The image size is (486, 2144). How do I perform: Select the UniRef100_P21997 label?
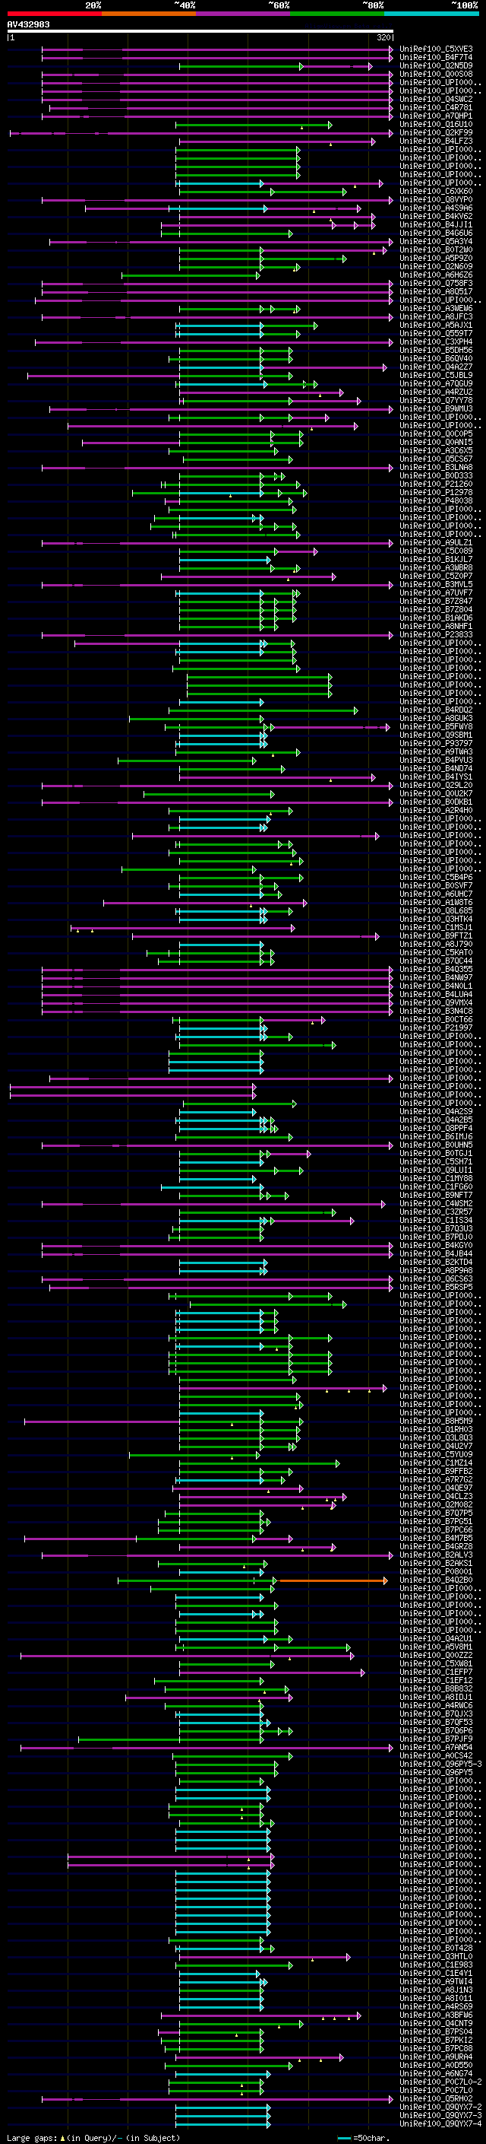tap(436, 1027)
